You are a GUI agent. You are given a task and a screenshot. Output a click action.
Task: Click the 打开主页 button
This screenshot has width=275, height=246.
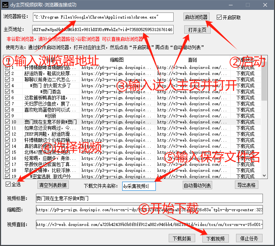coord(197,30)
